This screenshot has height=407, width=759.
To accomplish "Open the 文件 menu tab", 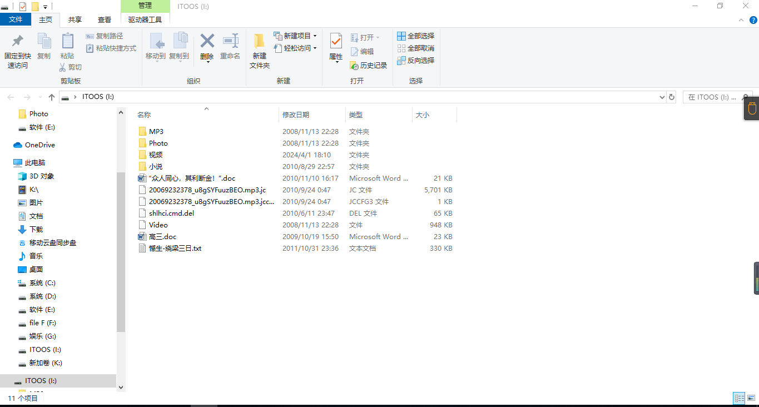I will [x=16, y=19].
